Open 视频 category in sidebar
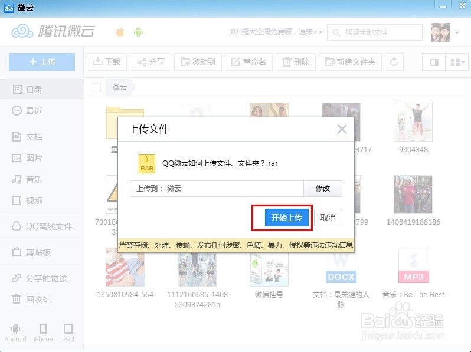471x352 pixels. [42, 200]
